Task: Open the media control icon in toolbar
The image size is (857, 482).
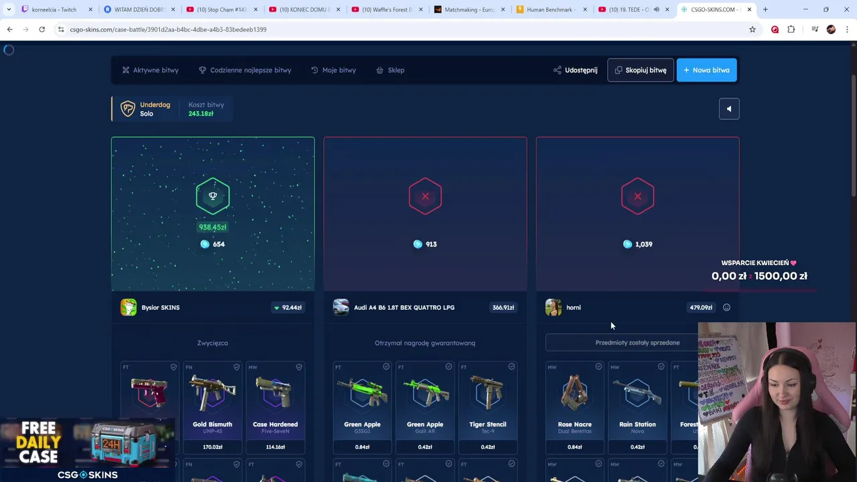Action: click(x=815, y=29)
